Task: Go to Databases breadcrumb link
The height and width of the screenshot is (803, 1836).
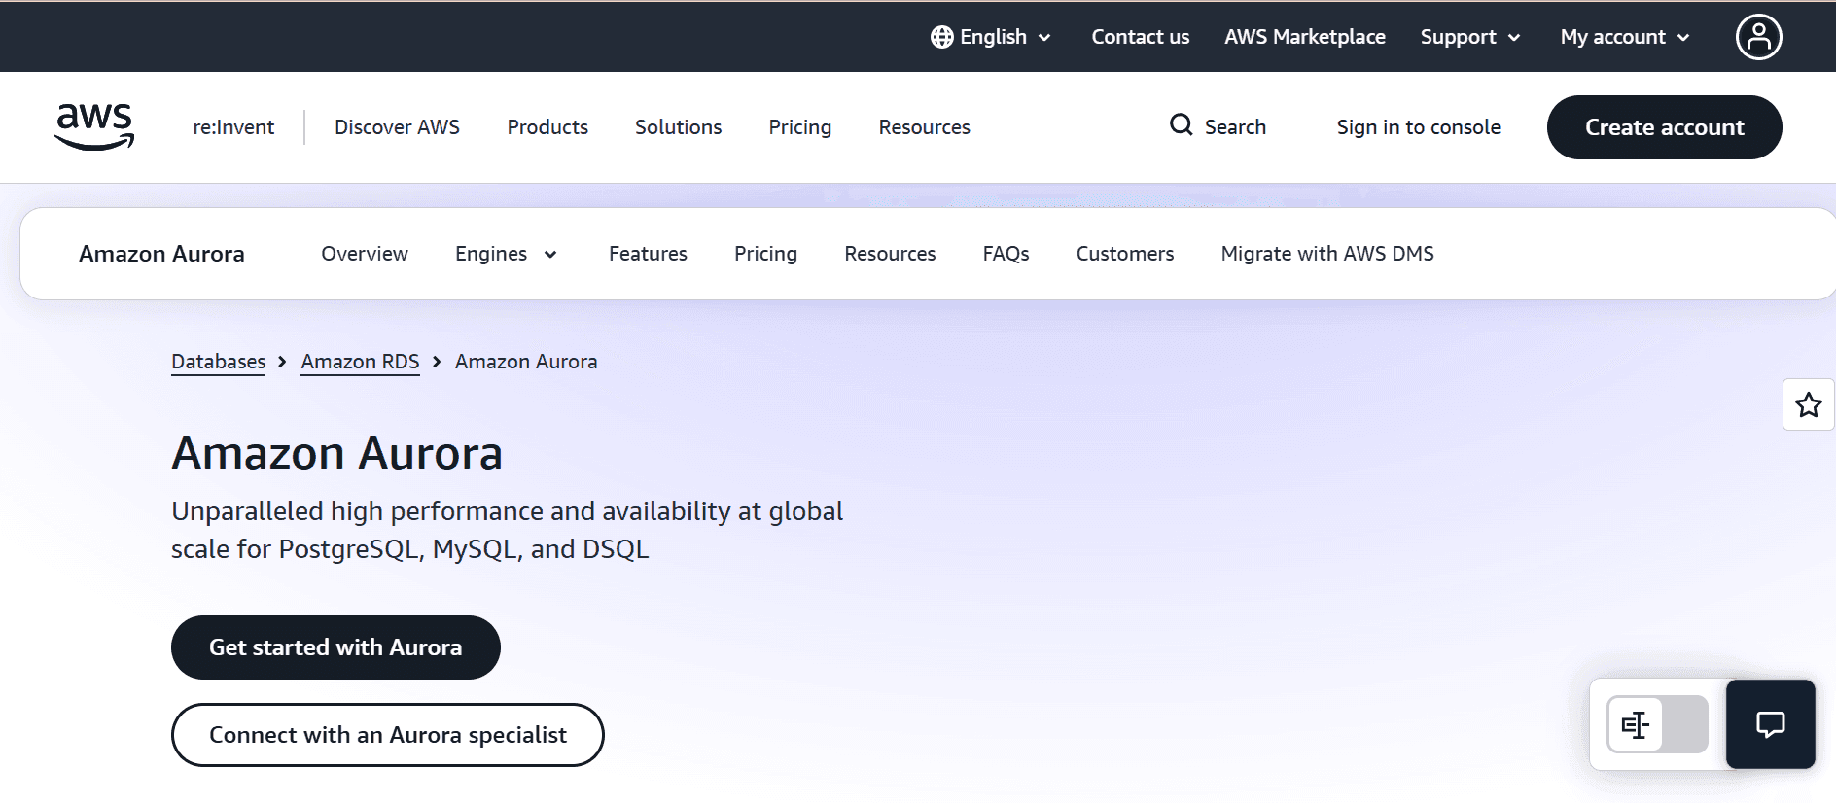Action: pyautogui.click(x=218, y=362)
